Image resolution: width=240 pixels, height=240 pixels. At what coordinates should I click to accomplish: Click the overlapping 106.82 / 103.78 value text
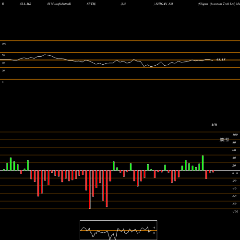[x=224, y=140]
